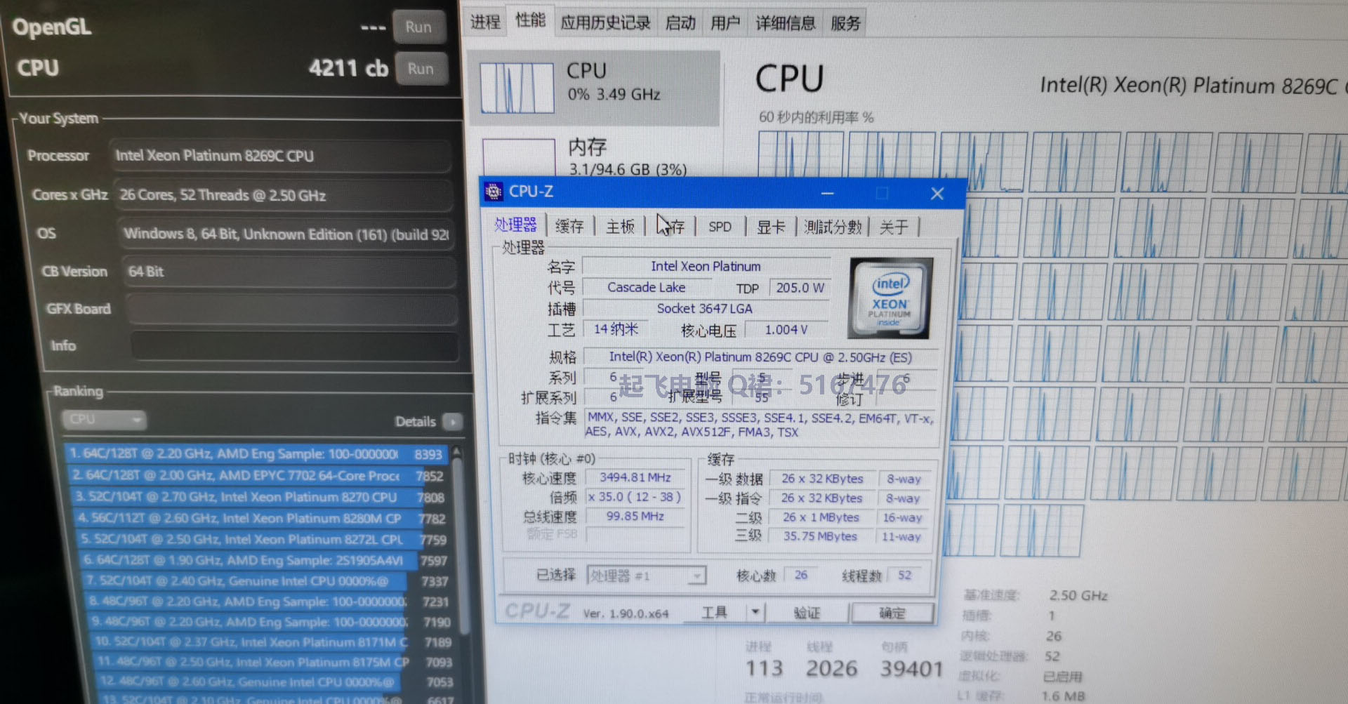The width and height of the screenshot is (1348, 704).
Task: Click the empty GFX Board field
Action: coord(291,309)
